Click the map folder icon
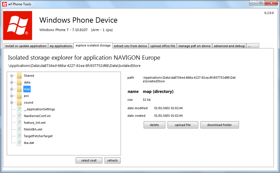Viewport: 280px width, 173px height. click(x=19, y=89)
